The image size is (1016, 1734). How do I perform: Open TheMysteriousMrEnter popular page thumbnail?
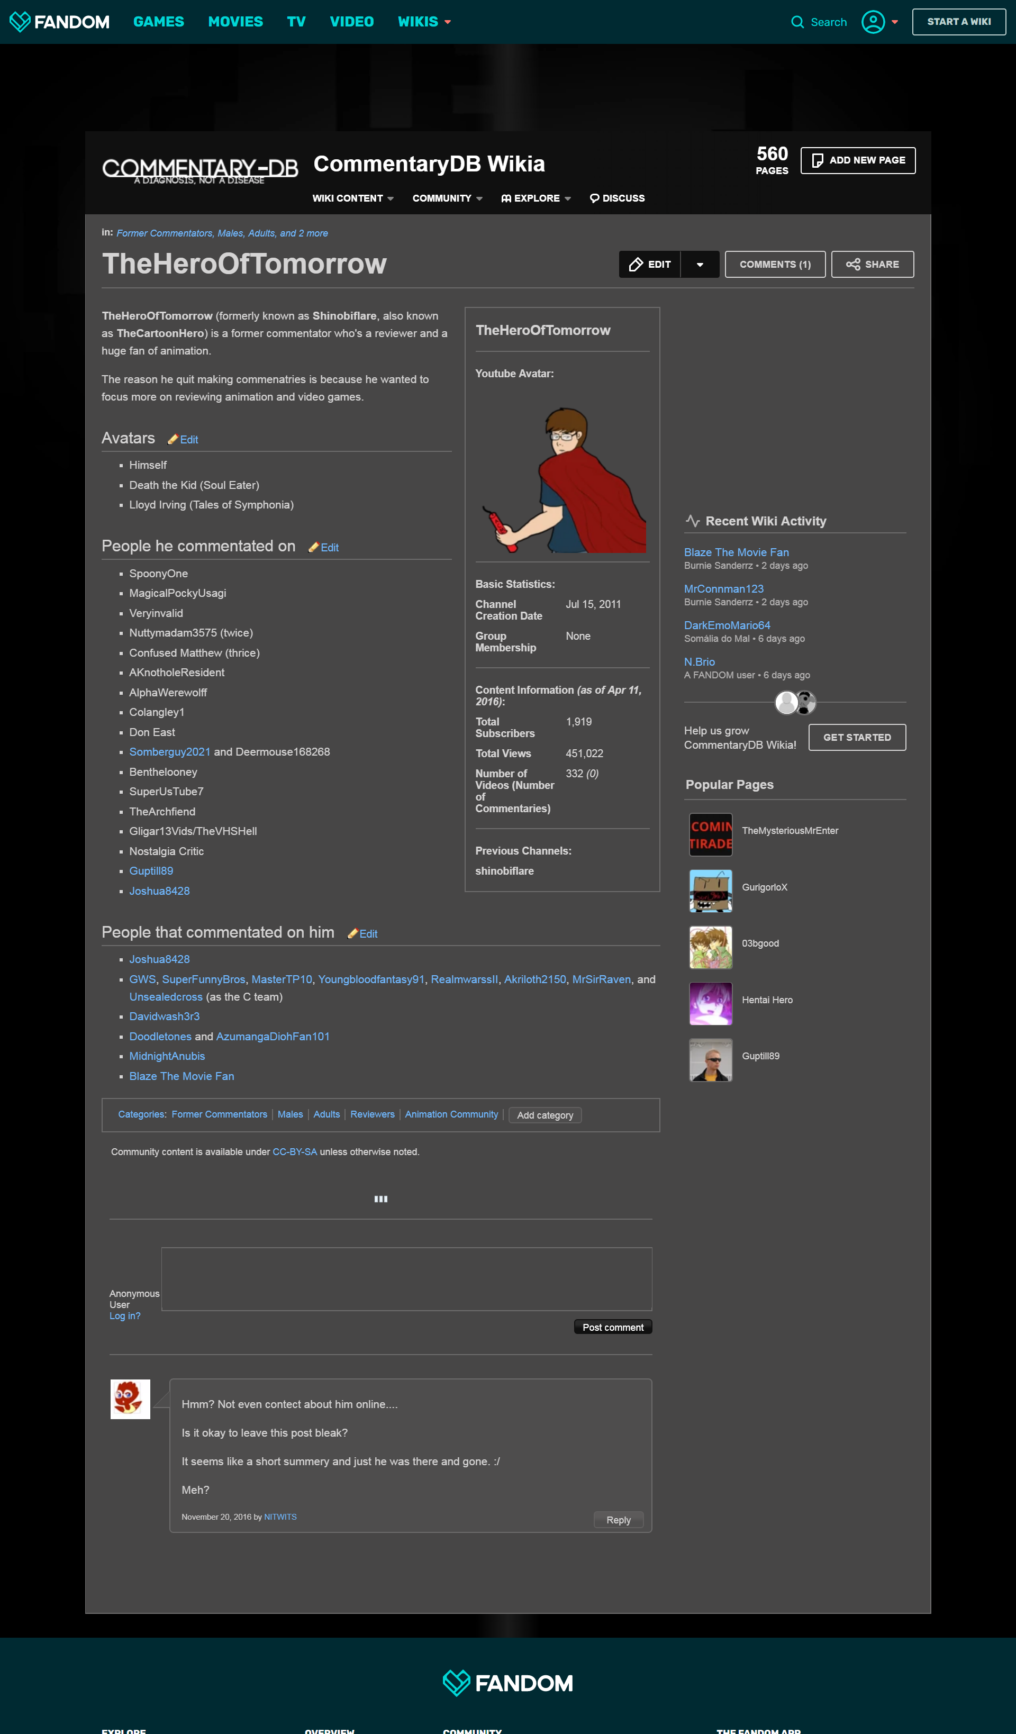click(710, 834)
